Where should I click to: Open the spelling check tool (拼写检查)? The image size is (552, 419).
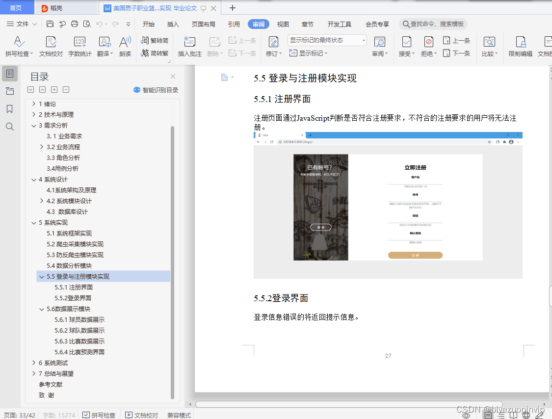click(x=19, y=46)
